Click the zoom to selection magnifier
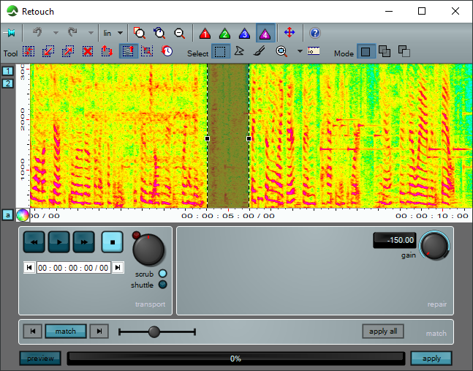 coord(140,33)
